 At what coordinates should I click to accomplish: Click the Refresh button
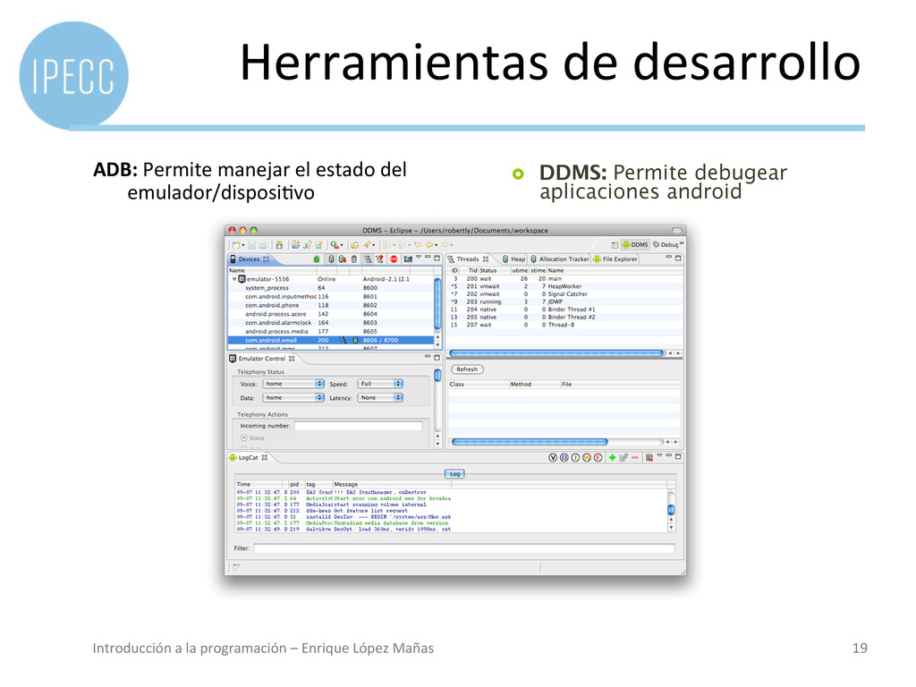467,369
